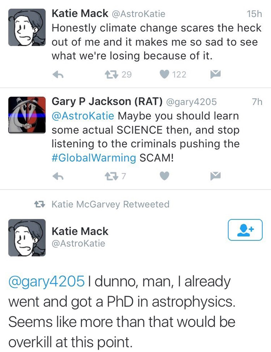Tap the reply arrow on Gary P Jackson's tweet
The height and width of the screenshot is (352, 271).
(x=59, y=176)
